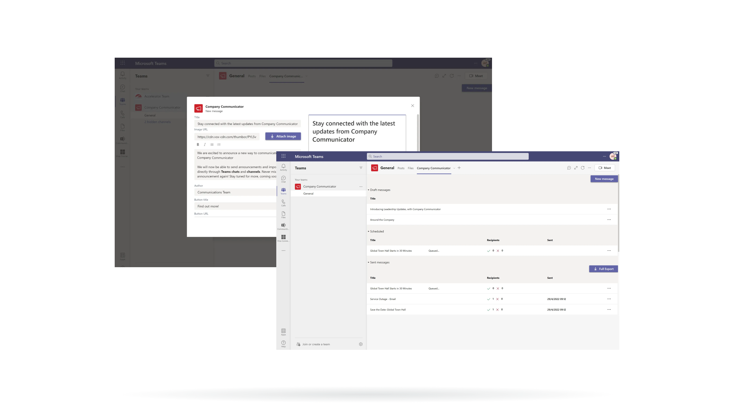734x415 pixels.
Task: Reload tab icon in front window
Action: point(583,168)
